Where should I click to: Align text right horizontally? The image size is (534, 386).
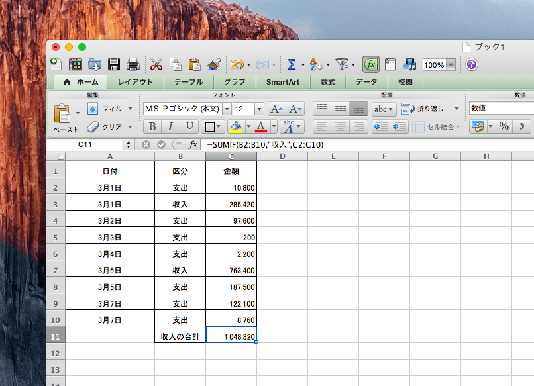pyautogui.click(x=358, y=126)
